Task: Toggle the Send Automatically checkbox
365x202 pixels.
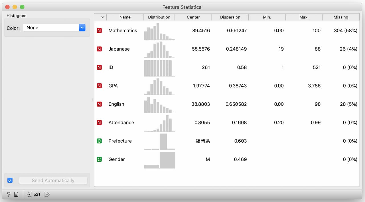Action: pos(10,180)
